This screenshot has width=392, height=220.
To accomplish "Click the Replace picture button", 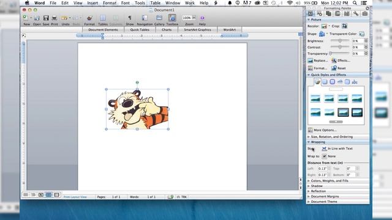I will tap(317, 61).
